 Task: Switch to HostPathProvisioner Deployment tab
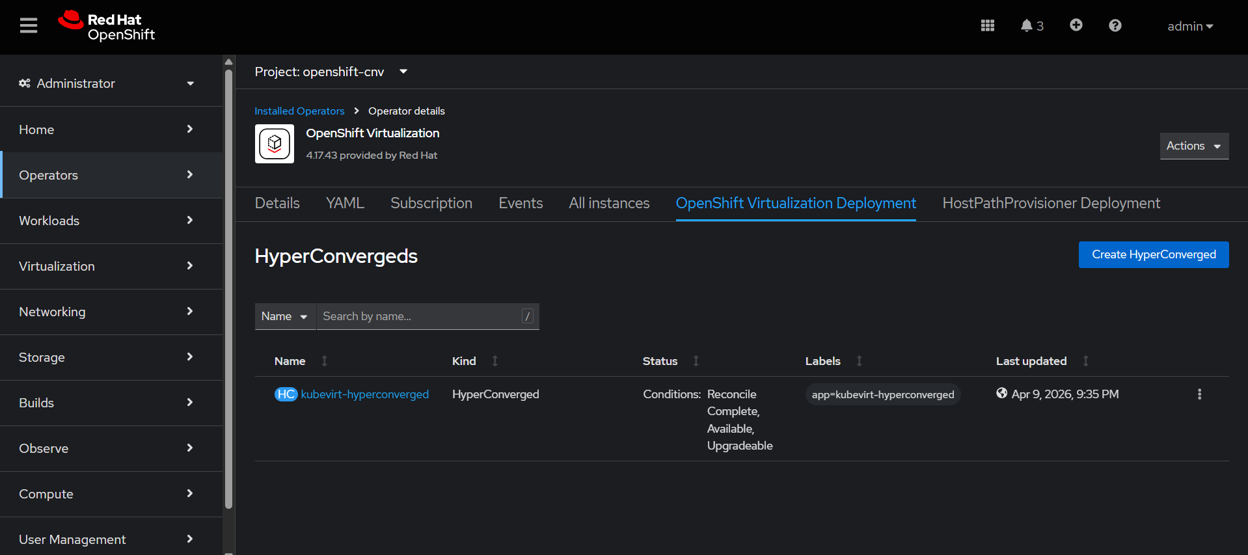(x=1051, y=204)
